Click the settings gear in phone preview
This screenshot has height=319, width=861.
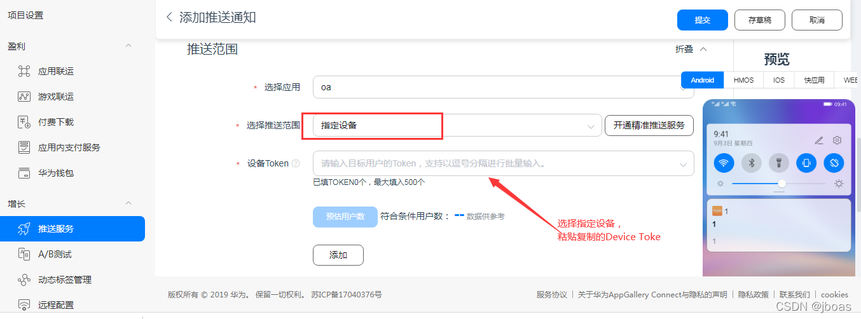point(837,140)
